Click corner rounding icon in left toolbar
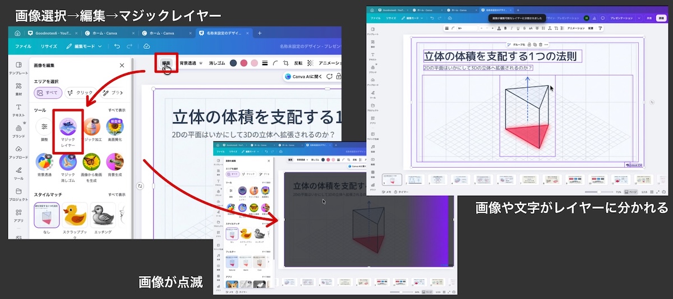Viewport: 673px width, 299px height. tap(275, 63)
